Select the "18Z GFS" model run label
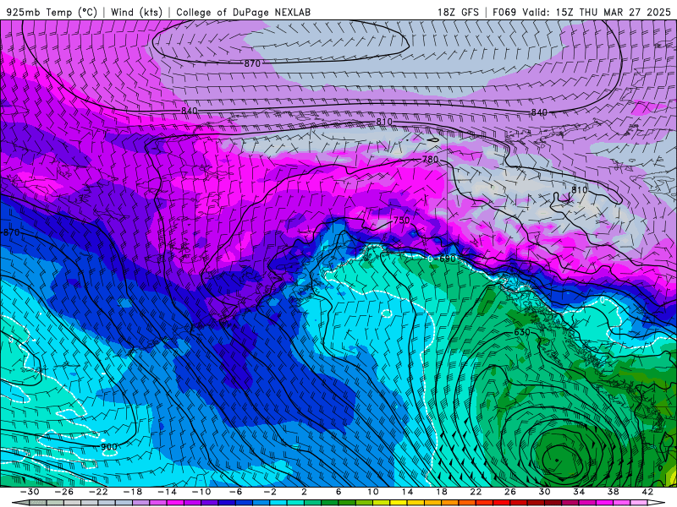The width and height of the screenshot is (677, 507). [x=458, y=12]
